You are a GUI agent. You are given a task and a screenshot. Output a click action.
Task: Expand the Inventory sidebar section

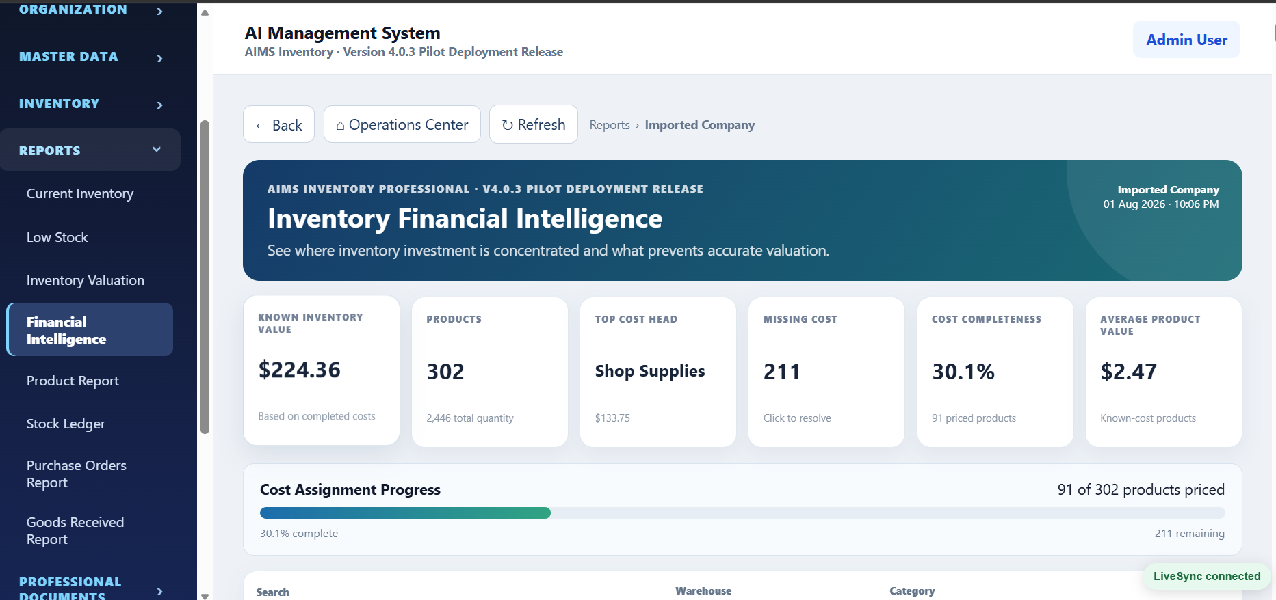click(90, 104)
